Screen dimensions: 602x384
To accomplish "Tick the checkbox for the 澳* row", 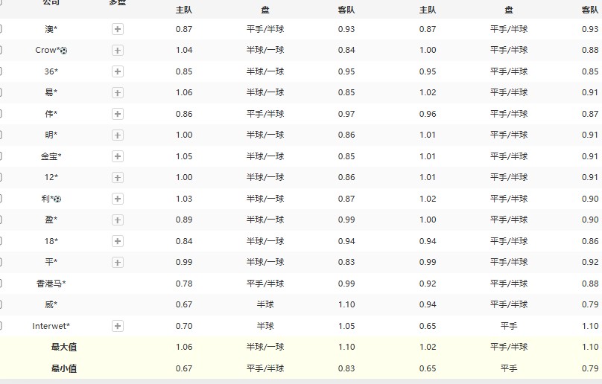I will pos(1,29).
